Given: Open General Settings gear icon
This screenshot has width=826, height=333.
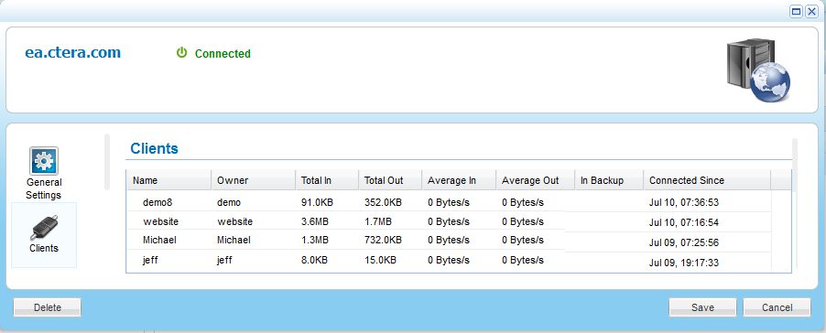Looking at the screenshot, I should pyautogui.click(x=44, y=161).
